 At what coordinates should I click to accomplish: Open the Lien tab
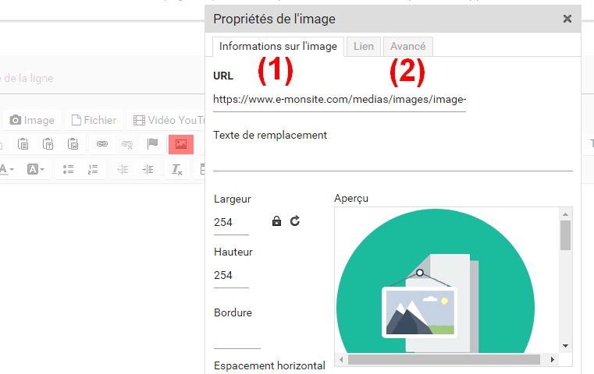(x=364, y=47)
